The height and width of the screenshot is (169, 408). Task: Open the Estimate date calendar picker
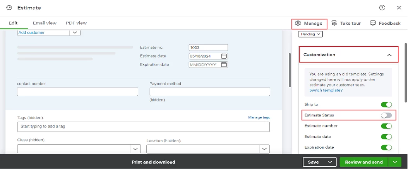[224, 56]
